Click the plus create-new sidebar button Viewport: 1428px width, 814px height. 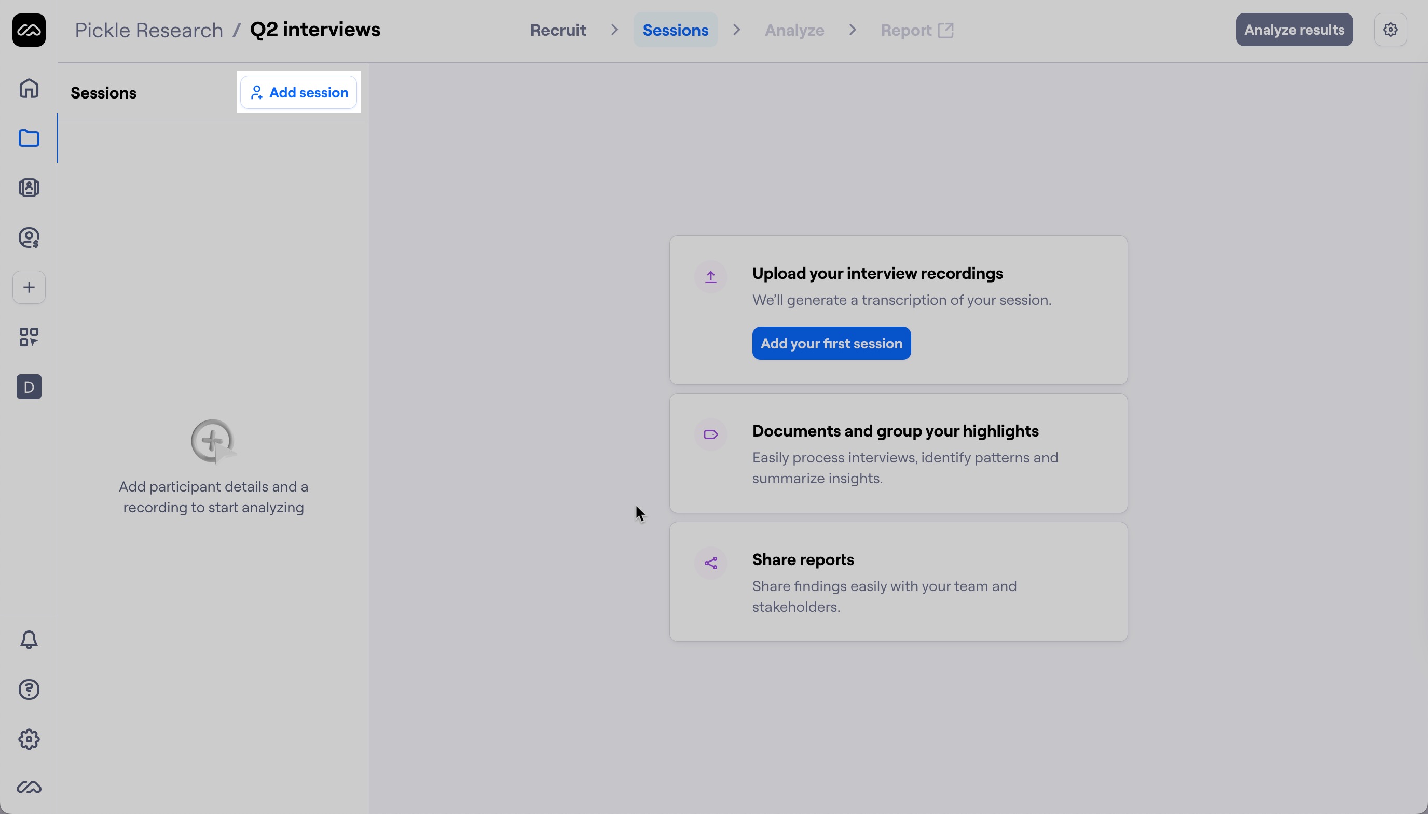coord(29,287)
